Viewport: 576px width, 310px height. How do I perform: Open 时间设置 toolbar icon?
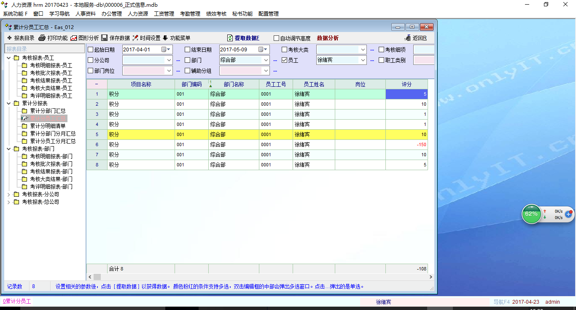click(135, 38)
